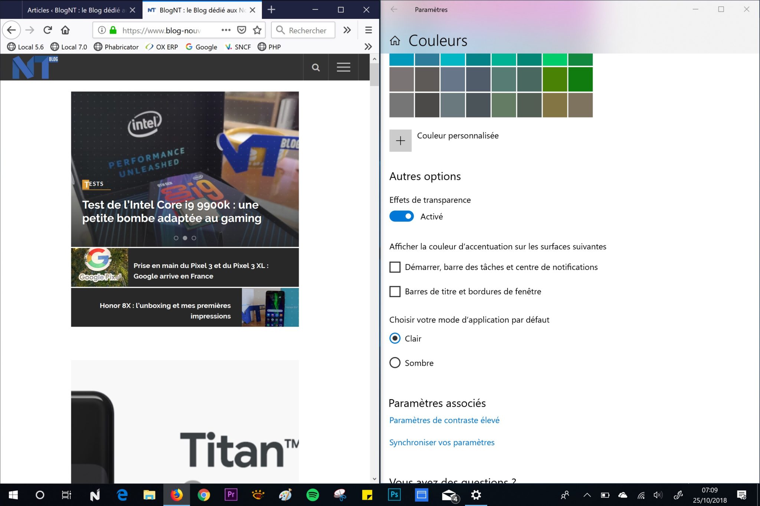This screenshot has width=760, height=506.
Task: Close the Articles BlogNT tab
Action: tap(132, 10)
